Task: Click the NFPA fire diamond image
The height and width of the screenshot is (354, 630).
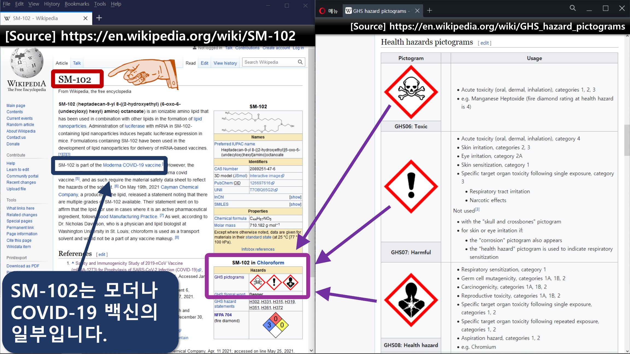Action: [275, 325]
